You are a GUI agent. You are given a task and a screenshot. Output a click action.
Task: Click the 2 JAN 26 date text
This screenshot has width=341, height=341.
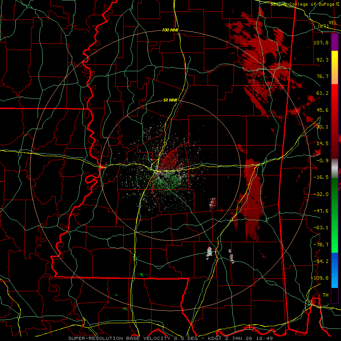pos(239,338)
